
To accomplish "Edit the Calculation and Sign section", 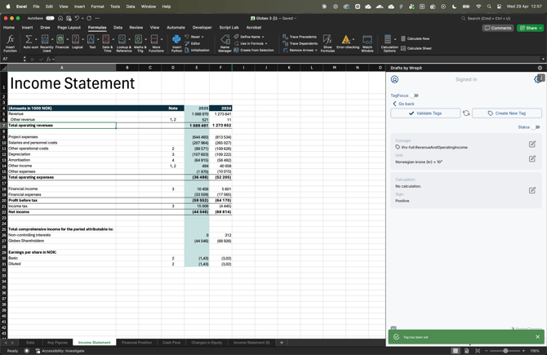I will click(x=532, y=190).
